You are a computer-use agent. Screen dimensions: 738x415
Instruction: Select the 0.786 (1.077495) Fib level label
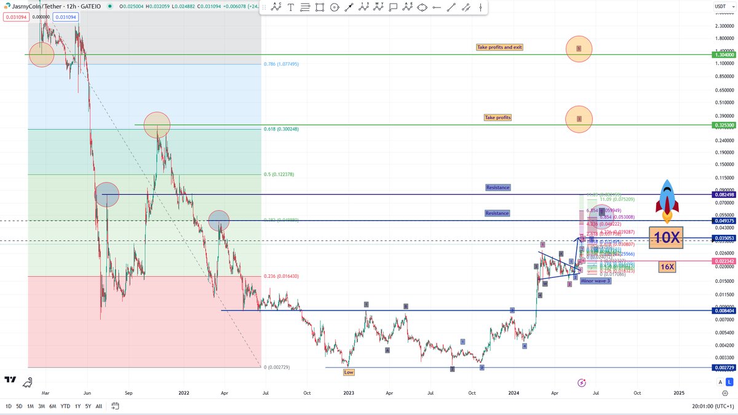pos(281,64)
